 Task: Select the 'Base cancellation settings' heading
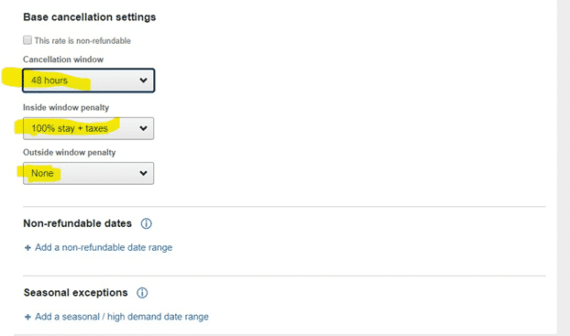(x=90, y=17)
